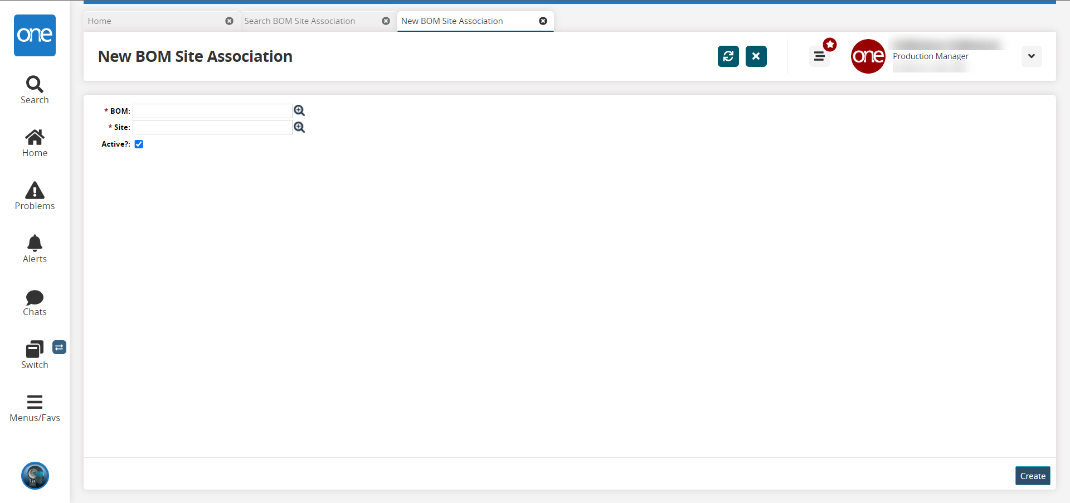Click the New BOM Site Association page heading

click(x=195, y=56)
